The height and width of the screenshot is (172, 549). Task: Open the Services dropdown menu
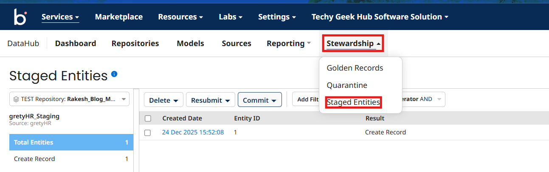pyautogui.click(x=60, y=17)
